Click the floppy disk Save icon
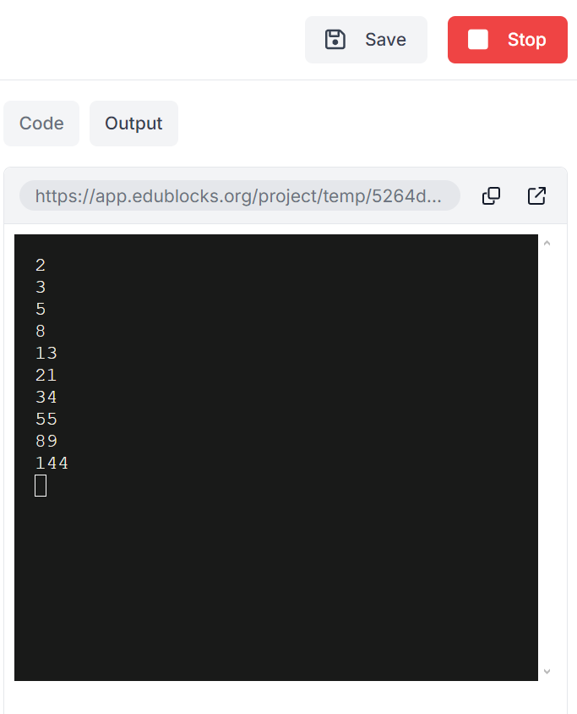 (335, 40)
